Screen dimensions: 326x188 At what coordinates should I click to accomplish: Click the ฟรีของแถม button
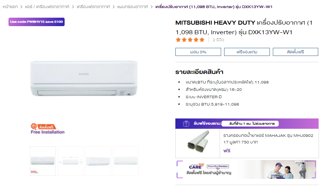tap(247, 52)
